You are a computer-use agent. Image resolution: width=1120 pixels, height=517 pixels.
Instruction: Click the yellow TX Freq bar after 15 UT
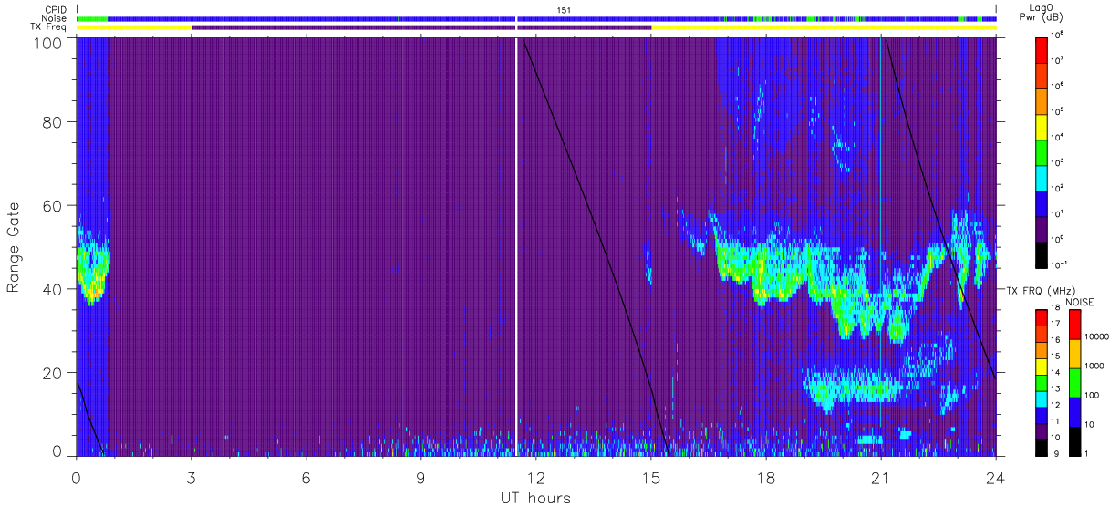pyautogui.click(x=824, y=27)
